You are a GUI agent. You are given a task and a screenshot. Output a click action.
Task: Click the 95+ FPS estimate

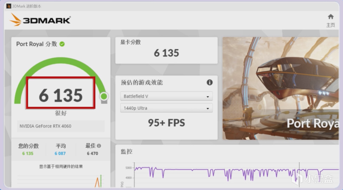pos(166,123)
